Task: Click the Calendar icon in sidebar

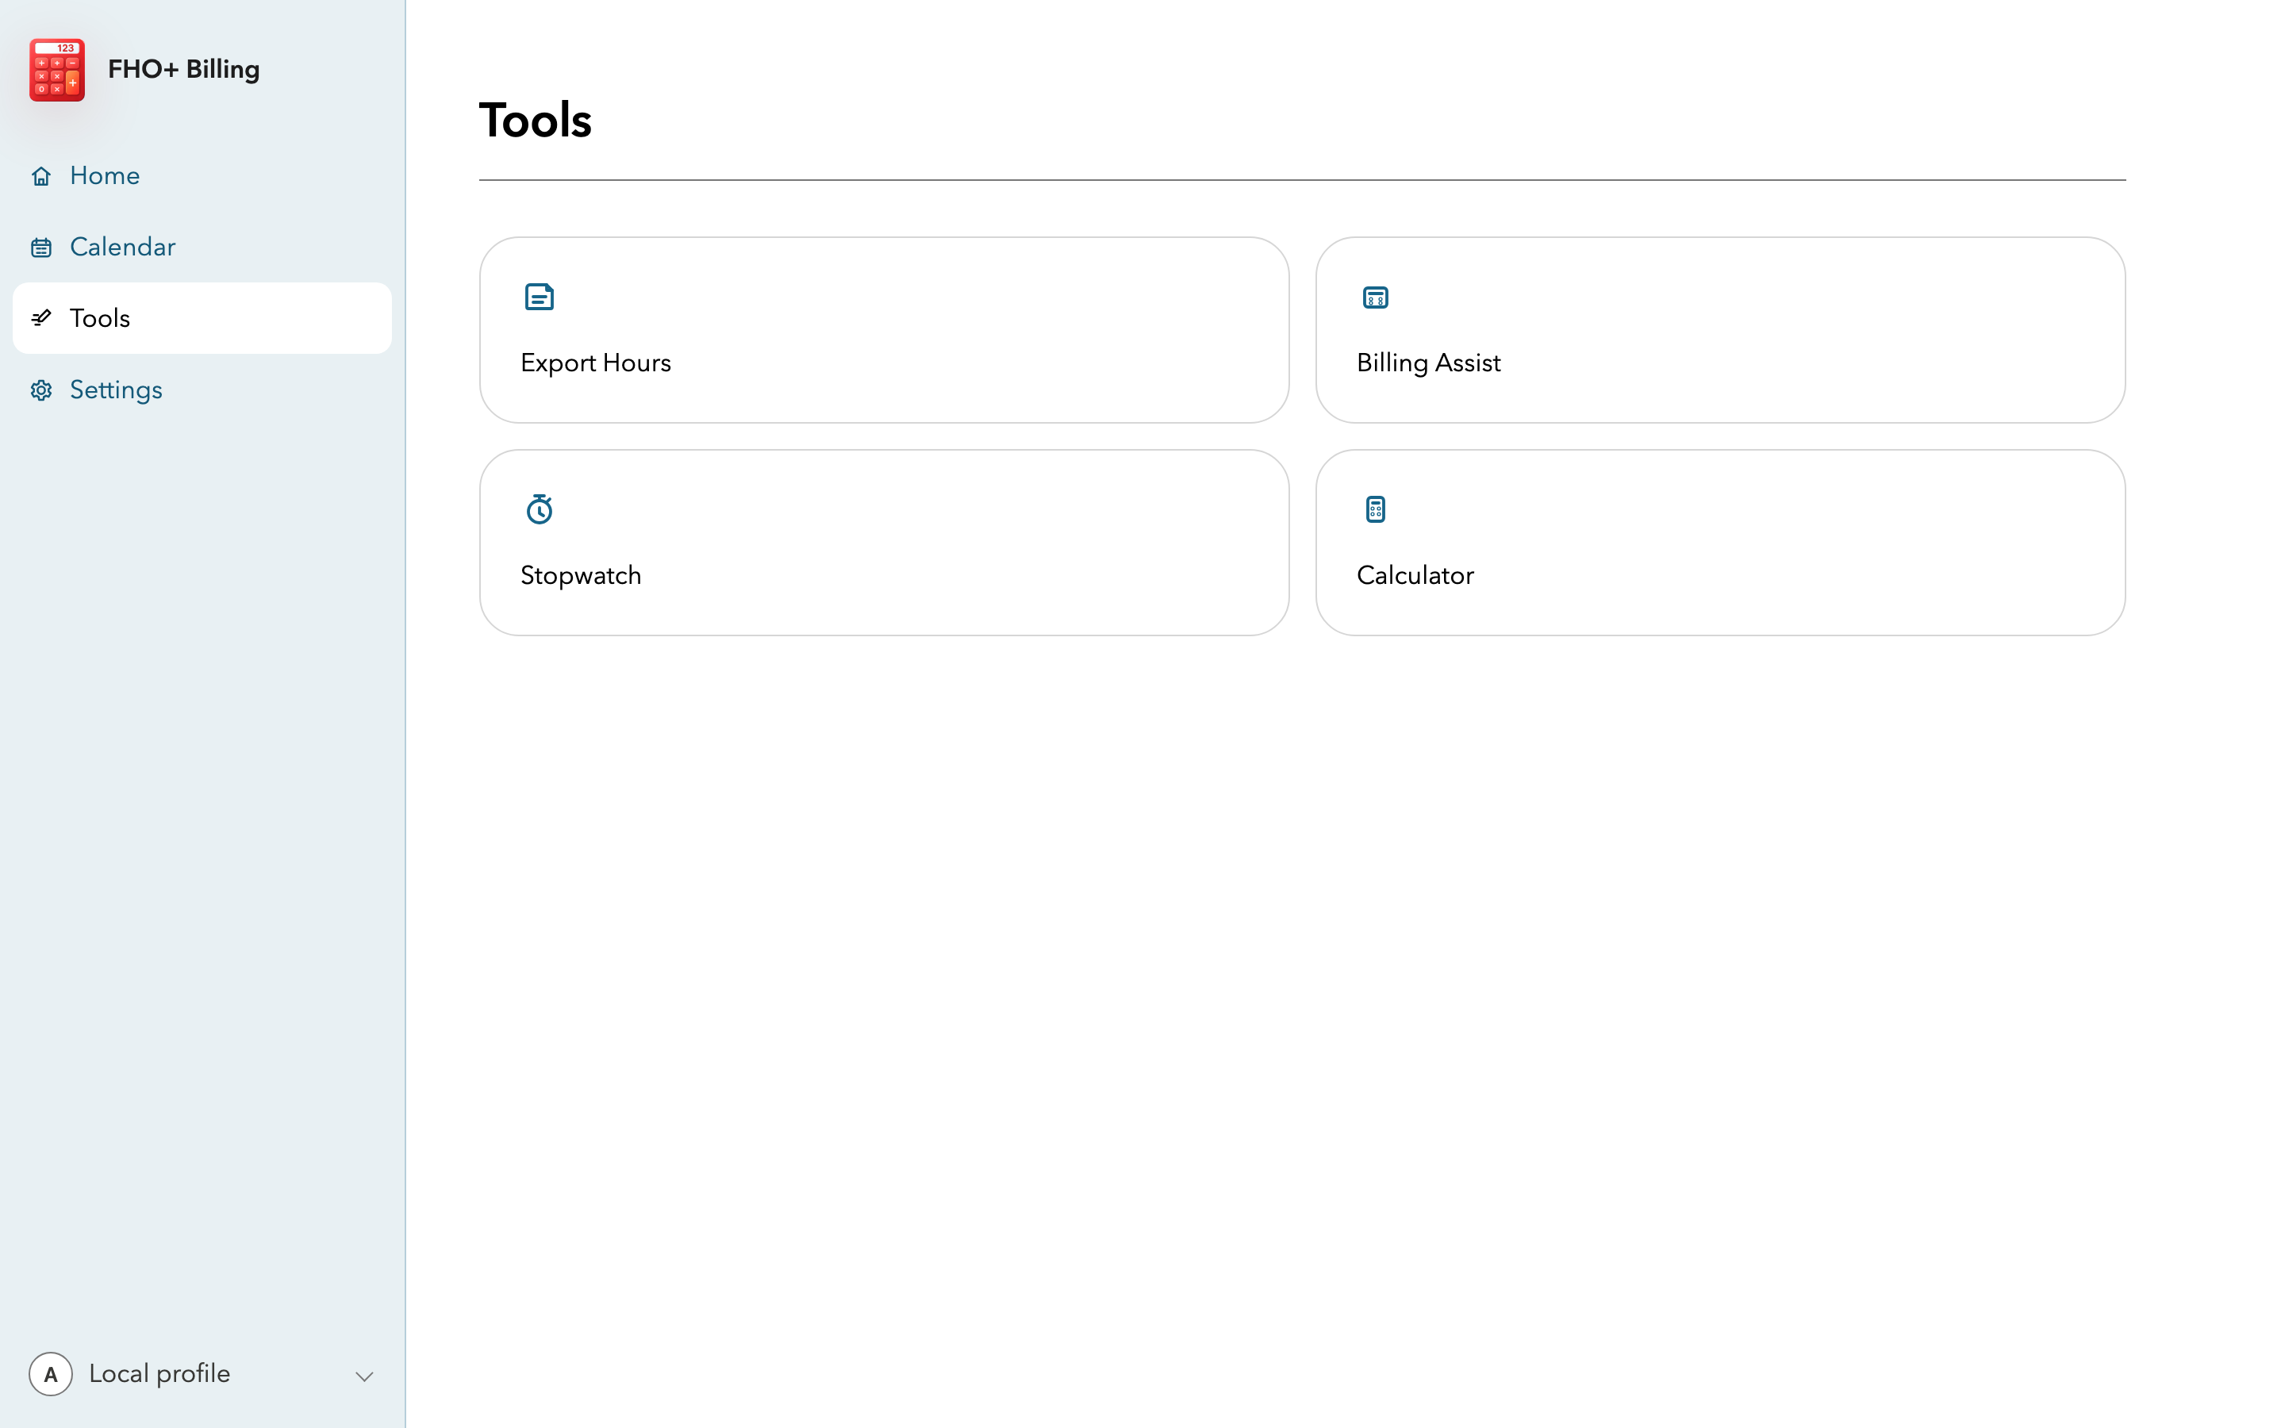Action: coord(40,248)
